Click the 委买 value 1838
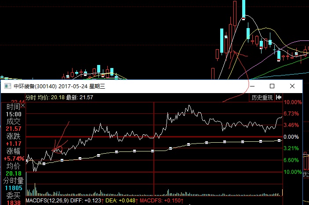 tap(12, 203)
